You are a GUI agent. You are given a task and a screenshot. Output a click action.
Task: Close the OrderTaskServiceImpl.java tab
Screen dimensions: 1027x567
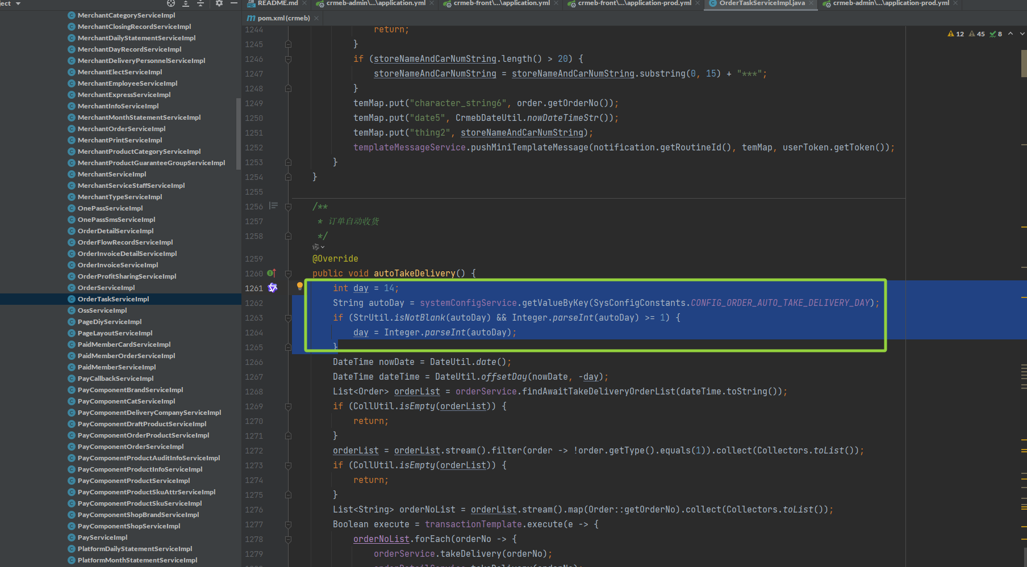[811, 3]
